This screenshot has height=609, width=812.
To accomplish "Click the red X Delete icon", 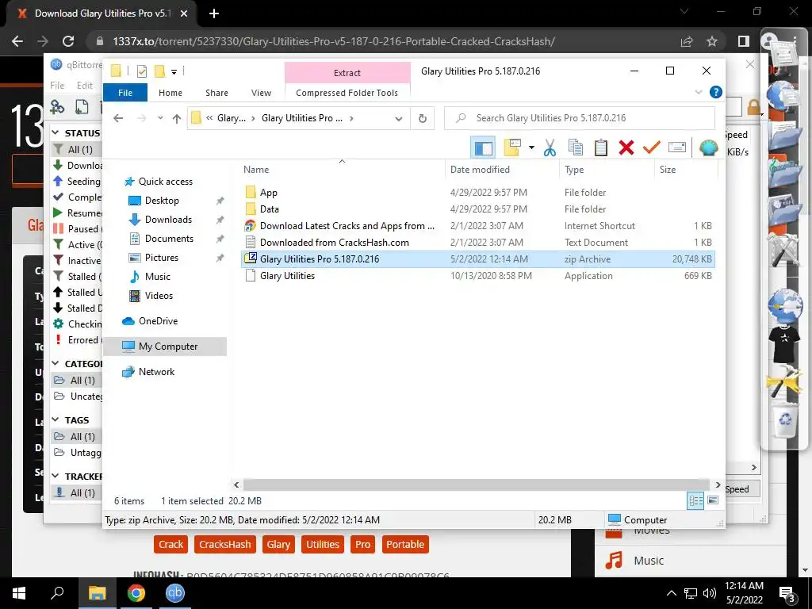I will 626,148.
